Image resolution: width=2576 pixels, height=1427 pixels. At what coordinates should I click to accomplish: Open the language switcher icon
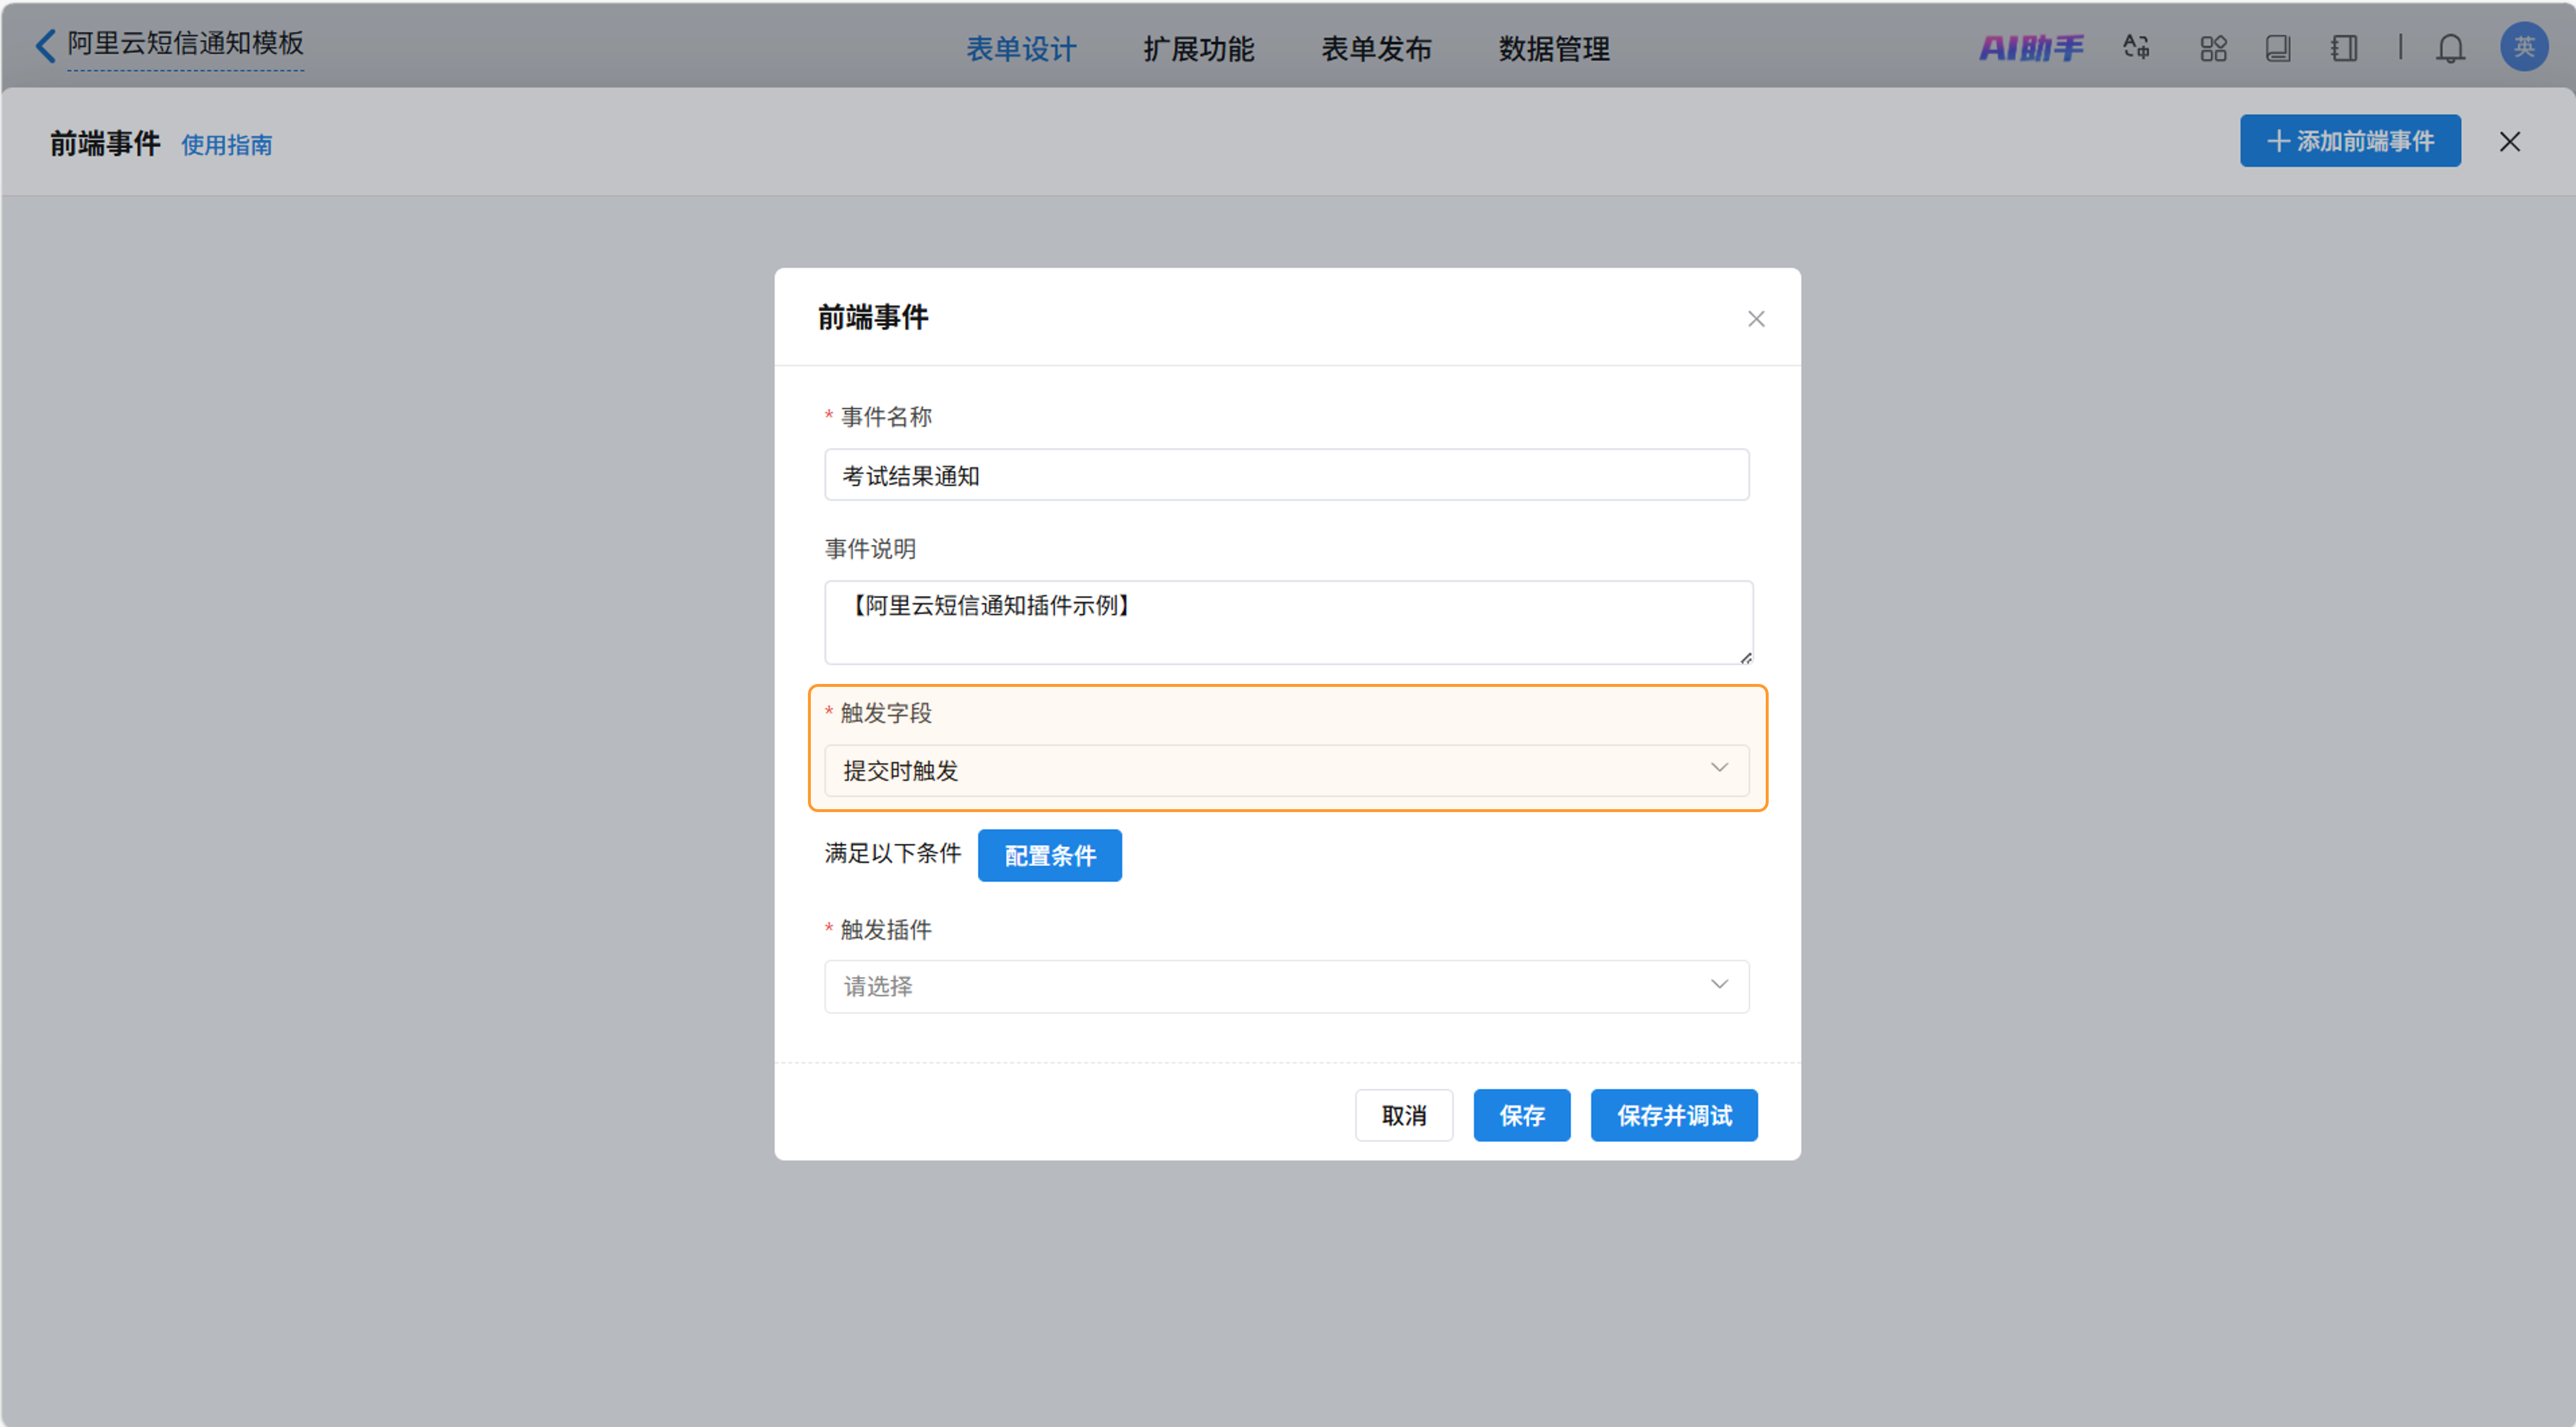[x=2135, y=47]
